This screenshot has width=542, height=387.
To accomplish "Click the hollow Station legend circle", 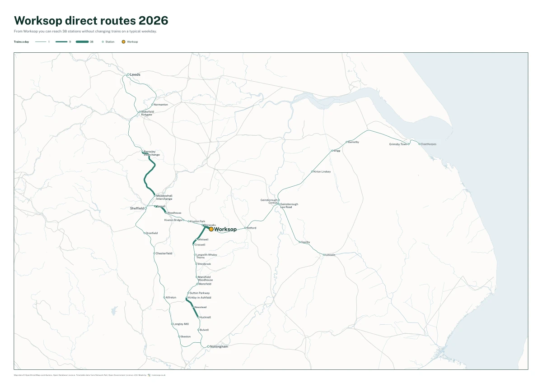I will click(x=103, y=41).
